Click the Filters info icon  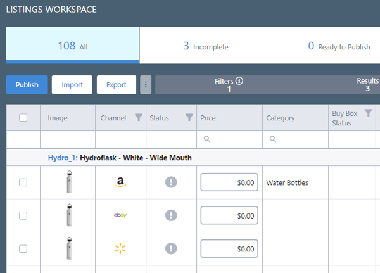(x=239, y=81)
